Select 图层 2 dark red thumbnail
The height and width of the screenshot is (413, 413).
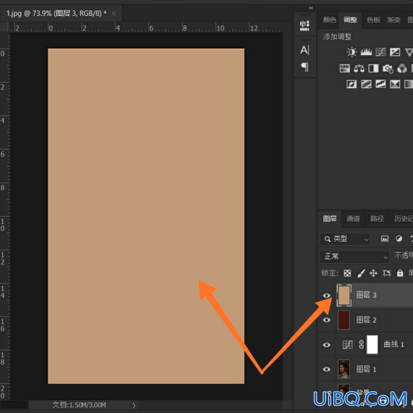344,320
